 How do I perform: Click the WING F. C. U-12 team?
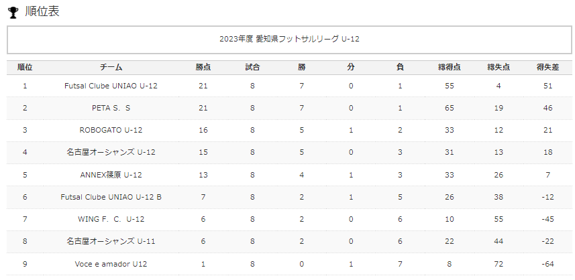click(111, 219)
